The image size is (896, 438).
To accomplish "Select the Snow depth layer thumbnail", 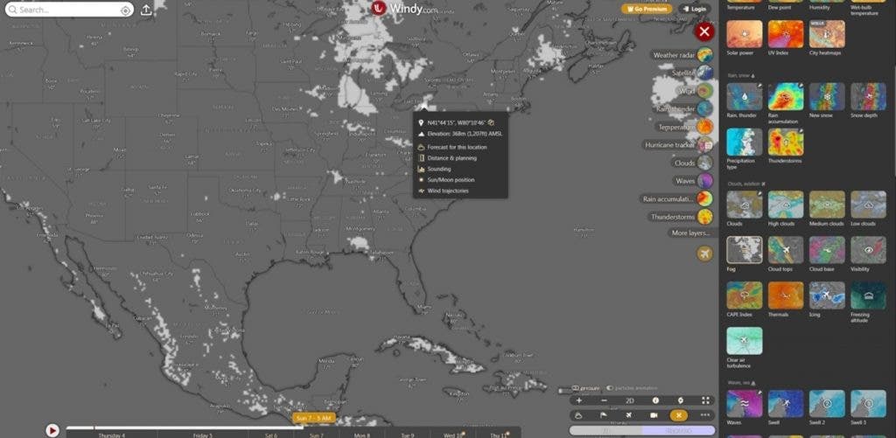I will pyautogui.click(x=868, y=96).
